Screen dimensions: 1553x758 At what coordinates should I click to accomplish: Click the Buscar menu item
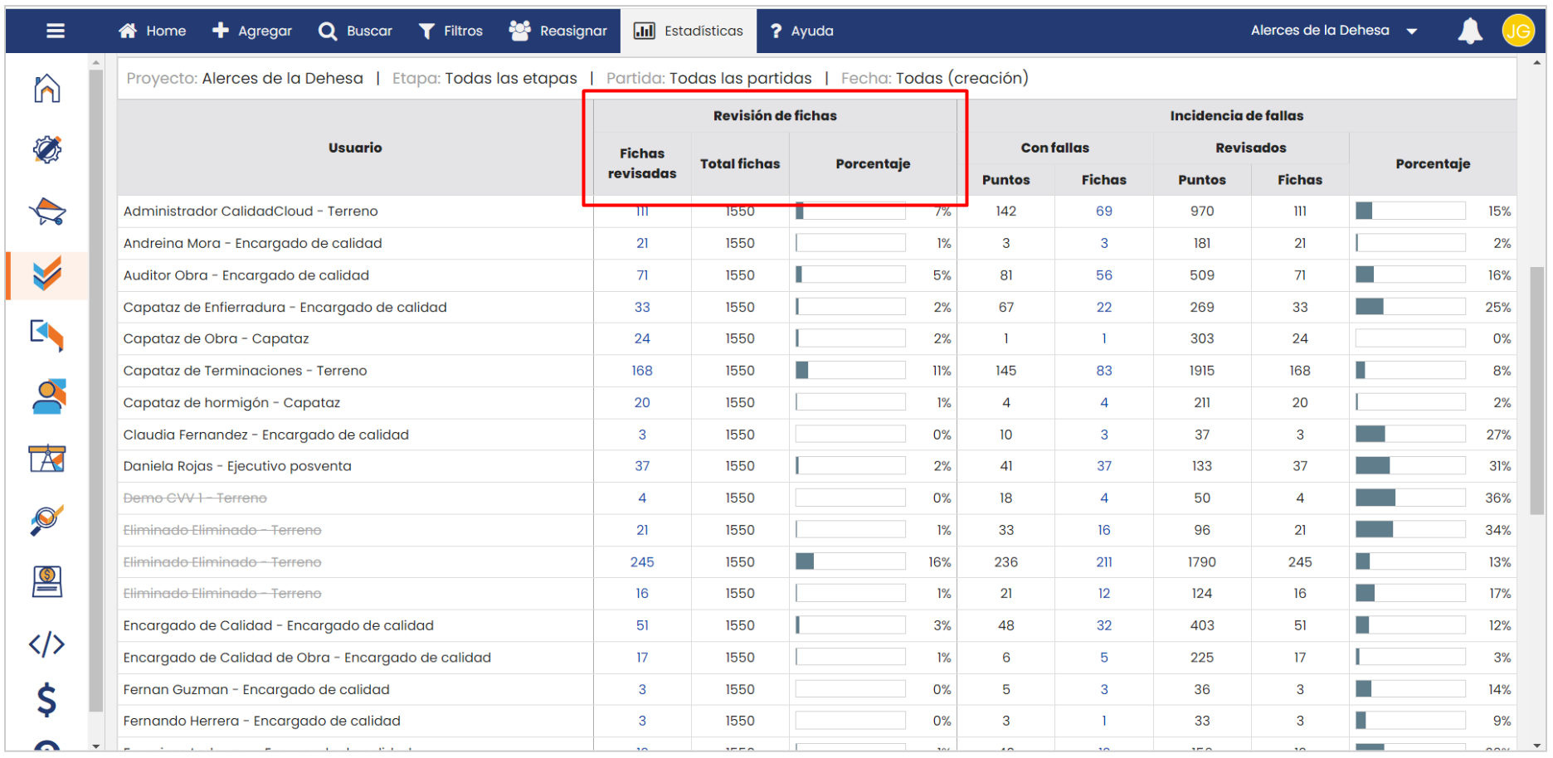point(355,31)
